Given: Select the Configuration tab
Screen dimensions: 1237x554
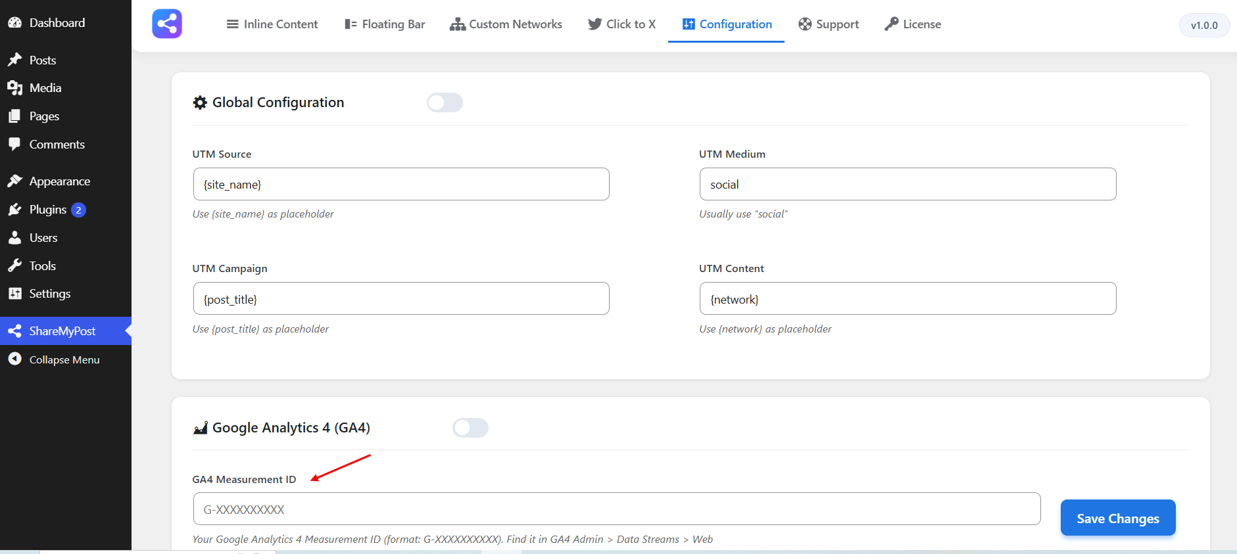Looking at the screenshot, I should pos(727,24).
